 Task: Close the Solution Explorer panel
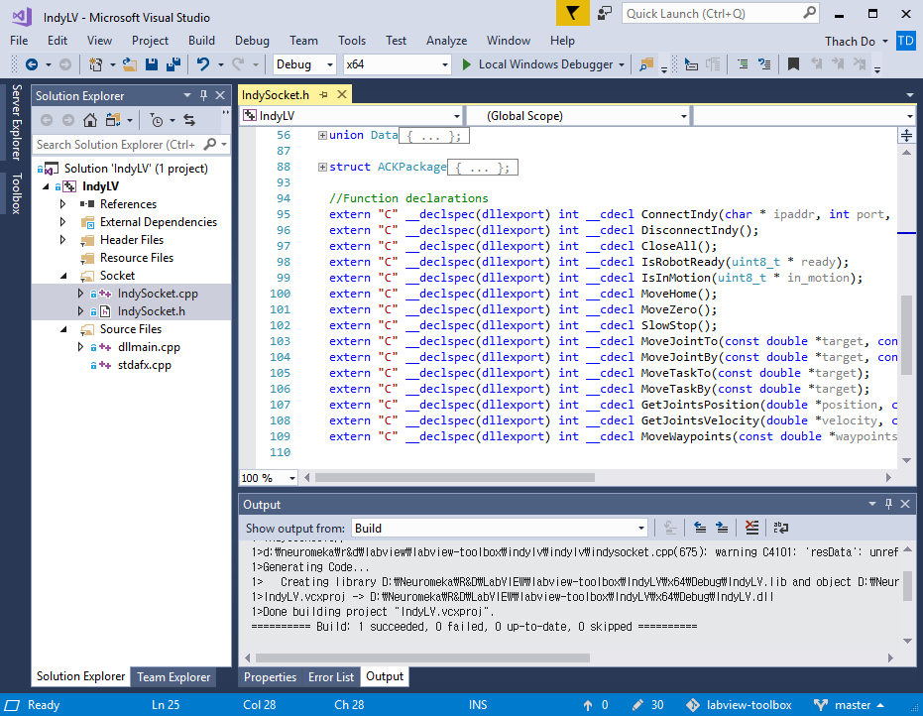tap(220, 95)
